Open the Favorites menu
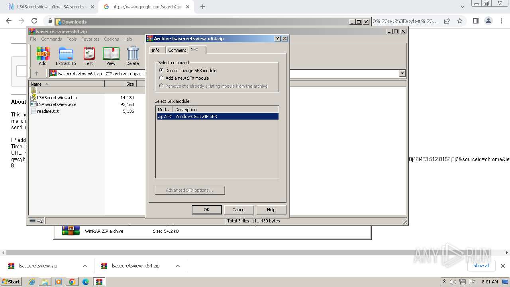This screenshot has height=287, width=510. [90, 39]
